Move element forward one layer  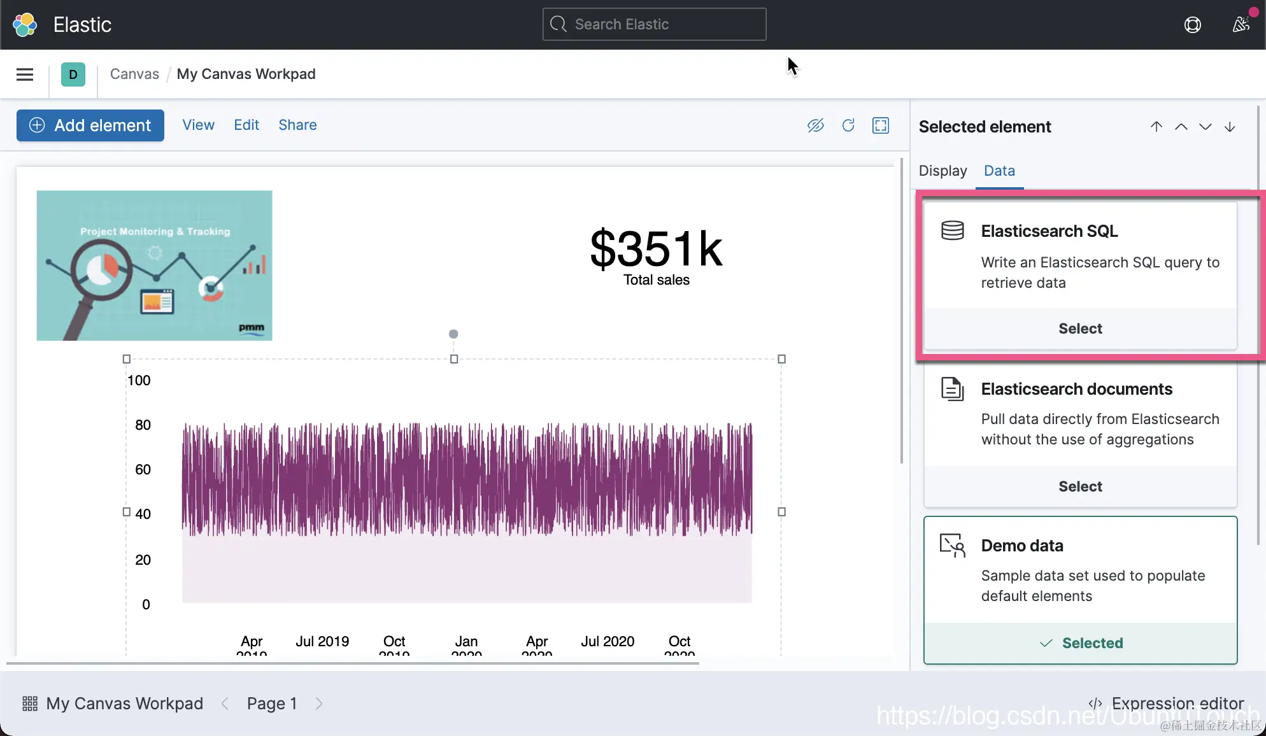1181,127
